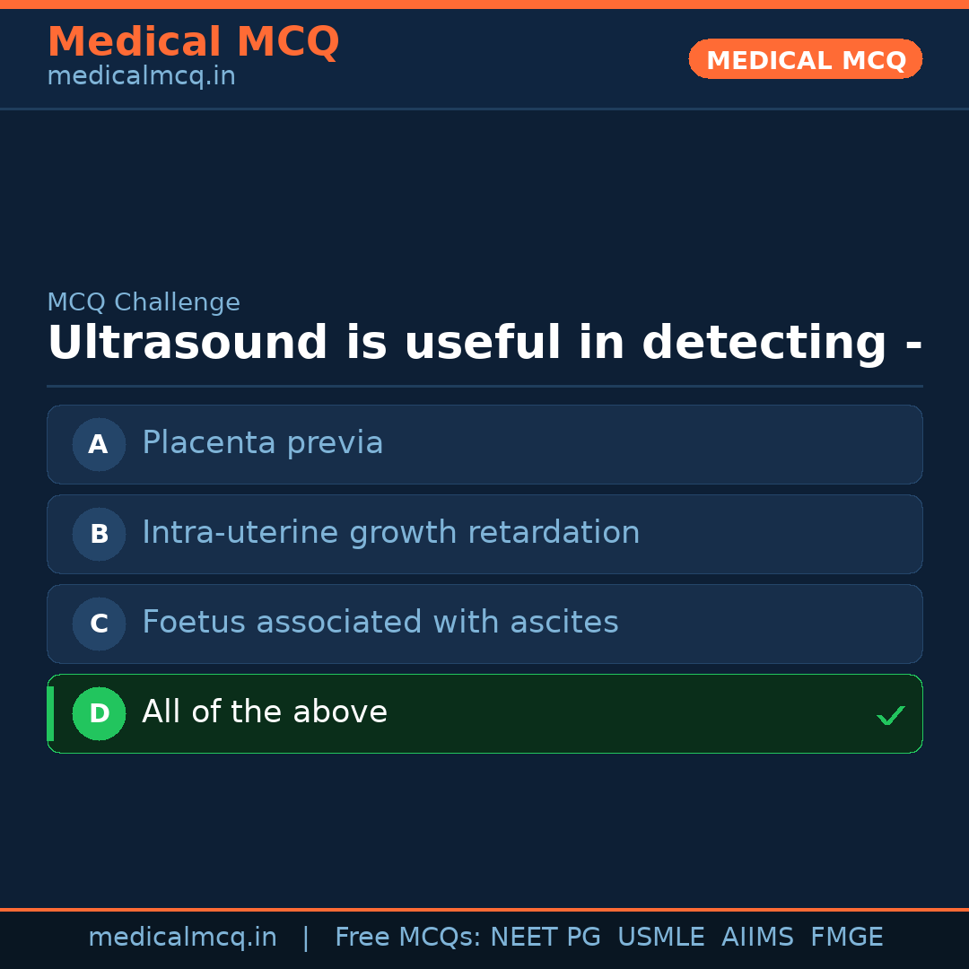Visit medicalmcq.in link in header

pyautogui.click(x=141, y=77)
